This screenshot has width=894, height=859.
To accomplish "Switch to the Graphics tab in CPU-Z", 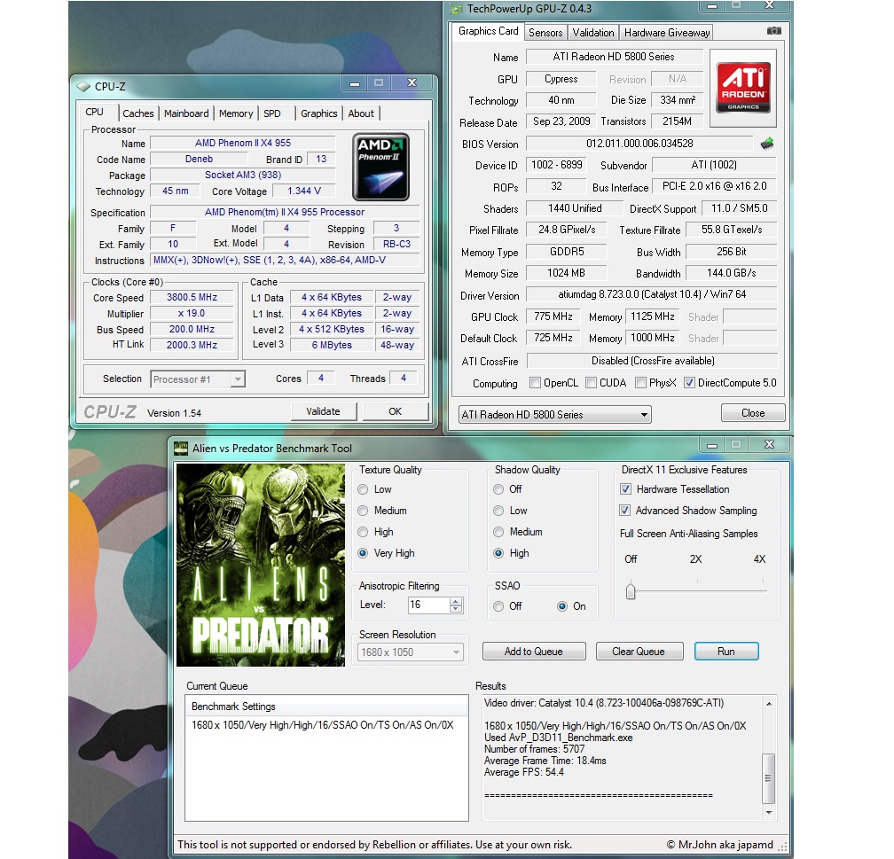I will click(x=318, y=113).
